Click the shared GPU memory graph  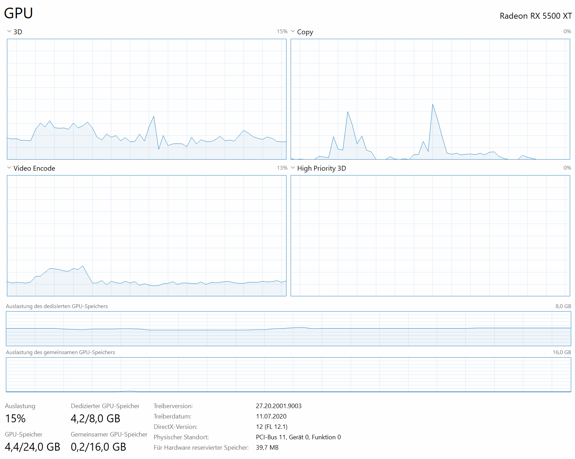(289, 375)
